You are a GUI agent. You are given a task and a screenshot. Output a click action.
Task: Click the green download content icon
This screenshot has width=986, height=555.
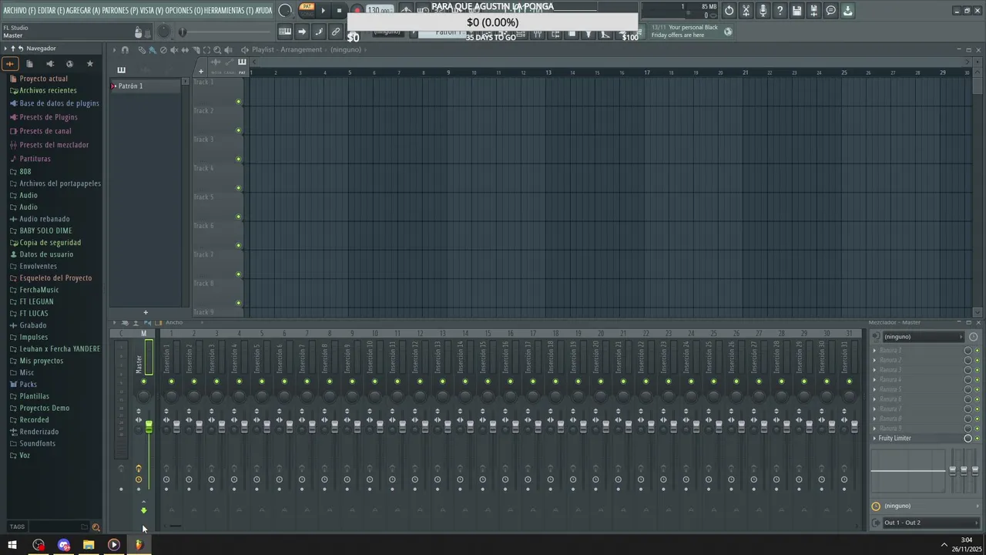coord(848,11)
